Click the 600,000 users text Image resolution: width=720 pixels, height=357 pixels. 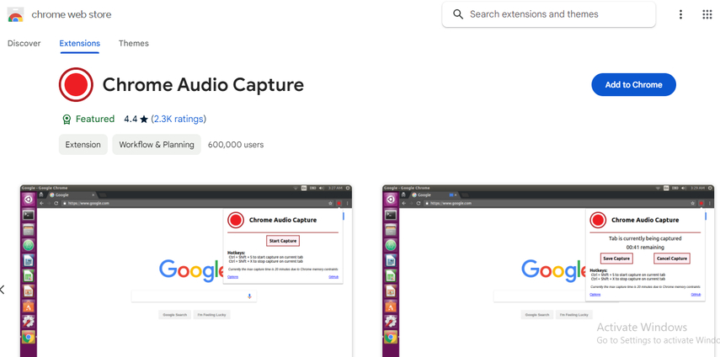[236, 145]
